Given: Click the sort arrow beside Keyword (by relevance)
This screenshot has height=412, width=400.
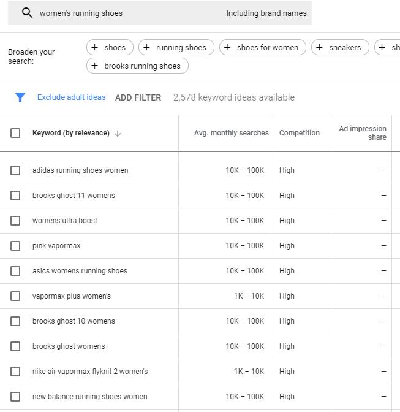Looking at the screenshot, I should click(118, 133).
